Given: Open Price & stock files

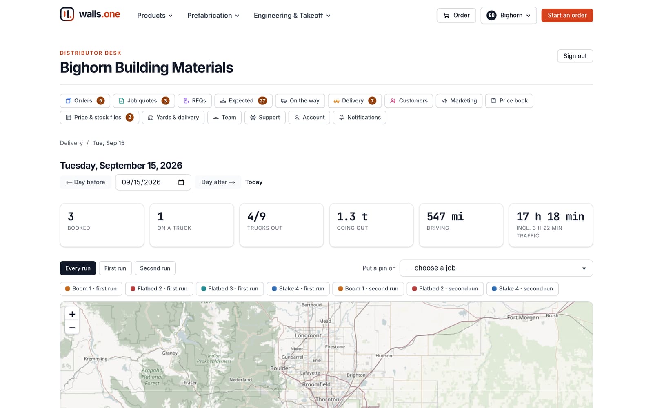Looking at the screenshot, I should [x=100, y=118].
